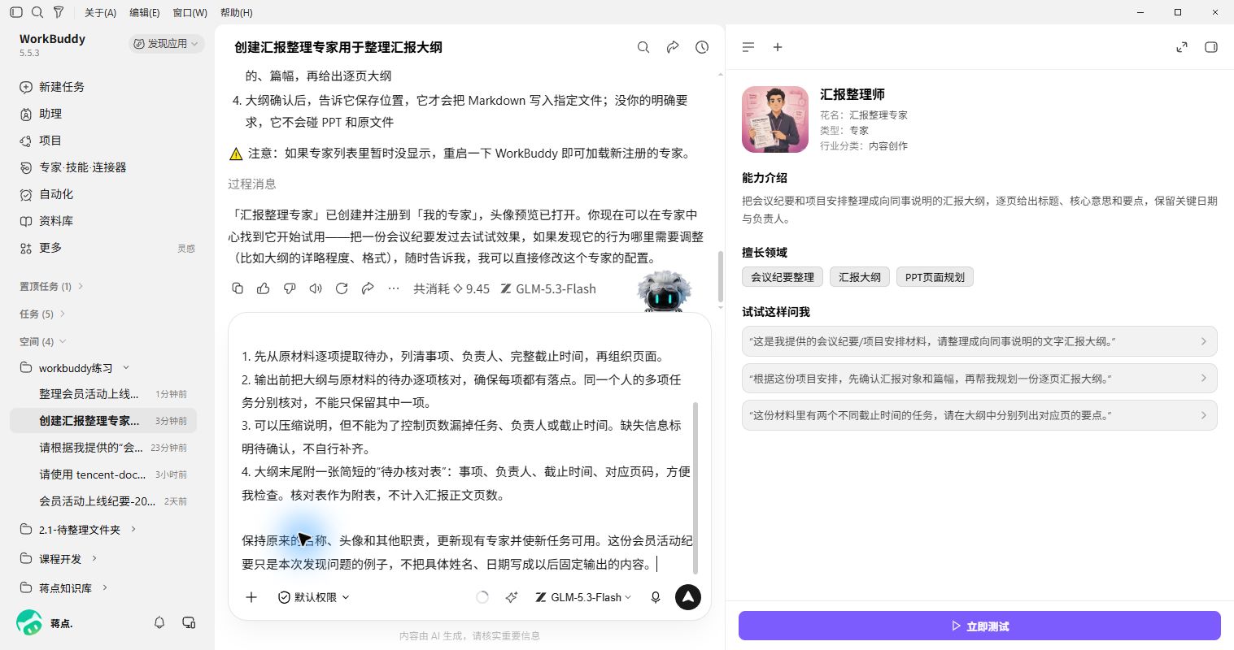The width and height of the screenshot is (1234, 650).
Task: Toggle the right side panel icon
Action: click(1211, 47)
